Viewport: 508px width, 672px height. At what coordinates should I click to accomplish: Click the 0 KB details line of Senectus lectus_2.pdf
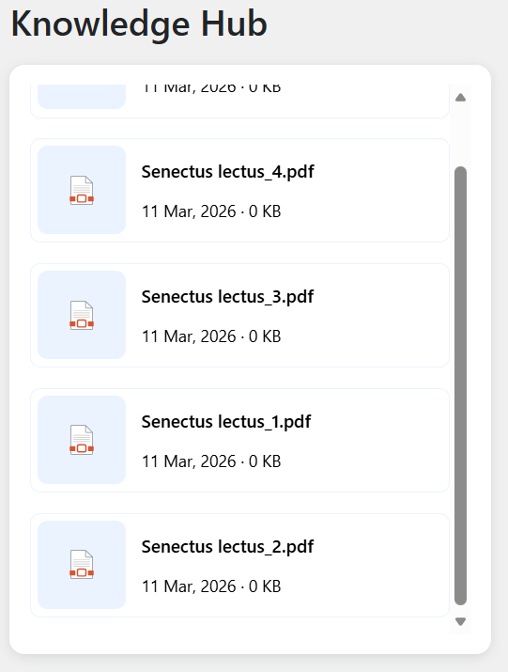click(211, 586)
